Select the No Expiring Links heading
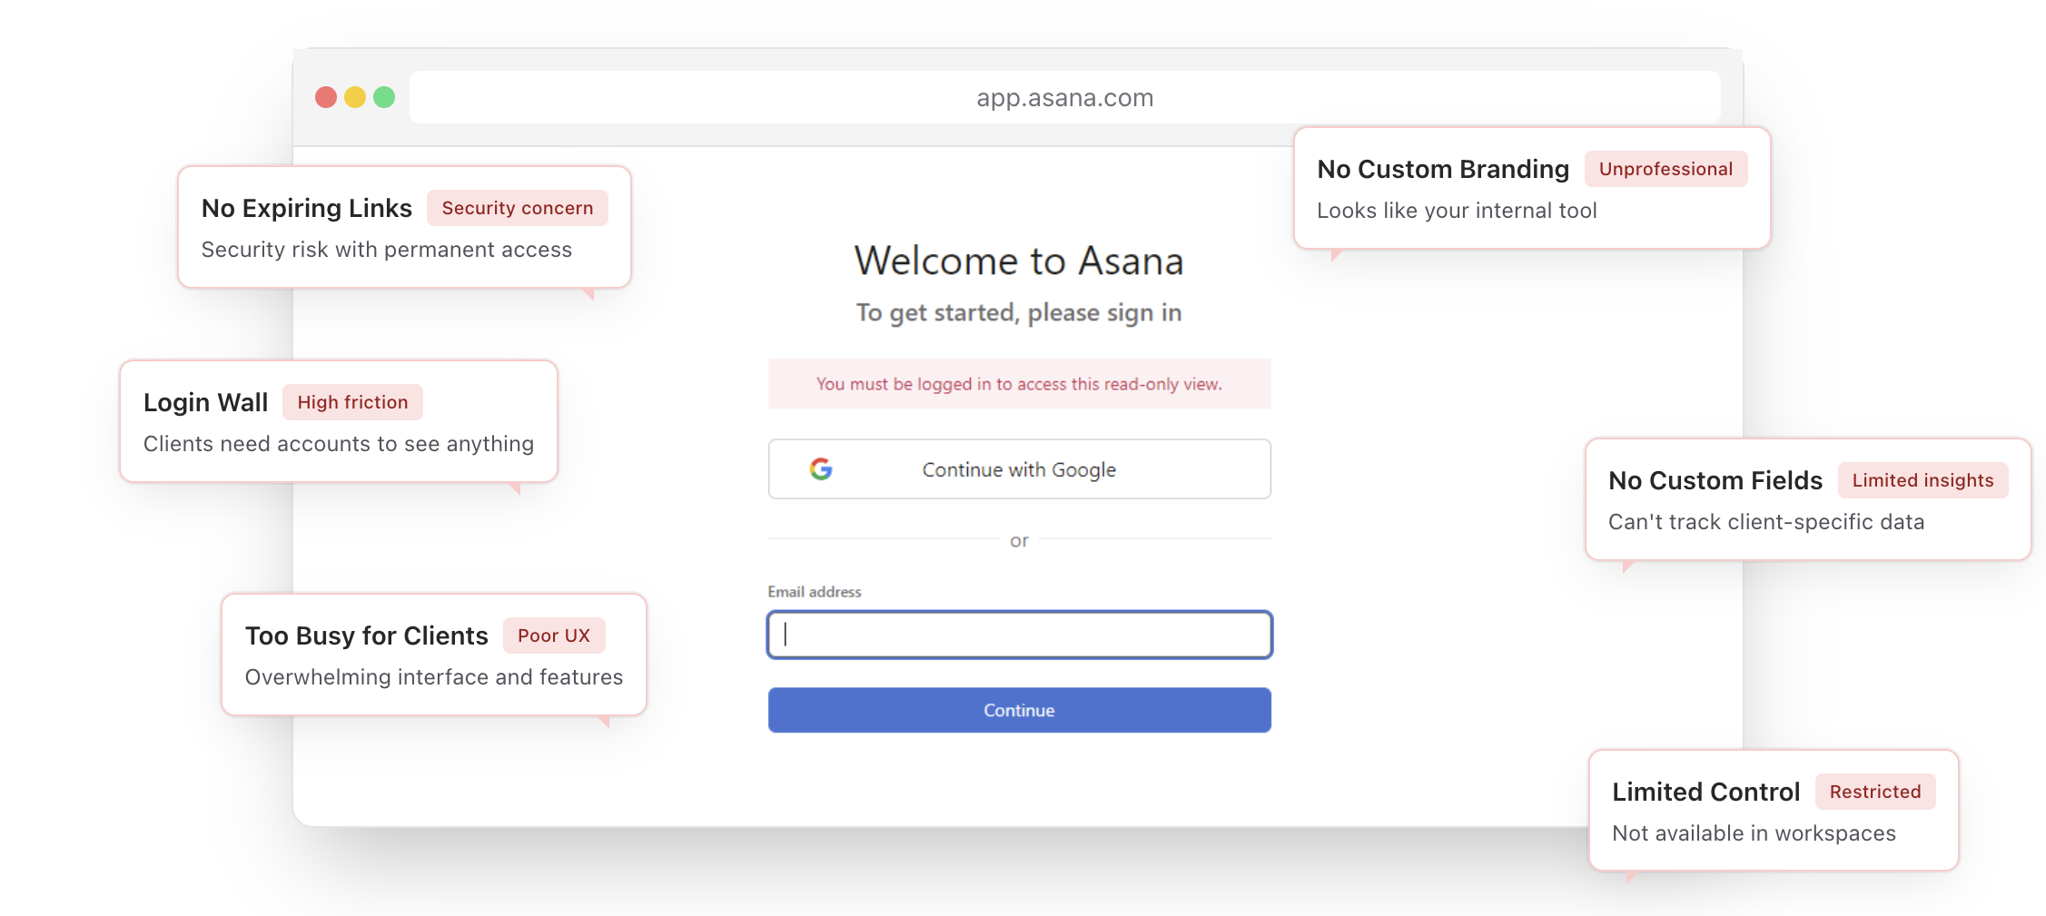The height and width of the screenshot is (916, 2046). 307,208
